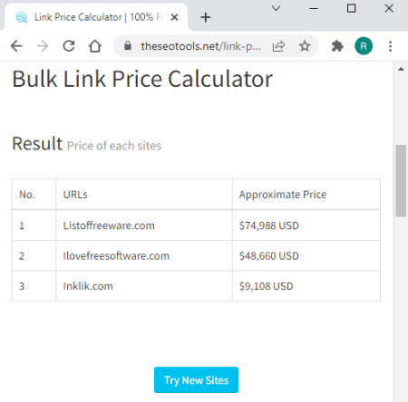The height and width of the screenshot is (402, 408).
Task: Close the Link Price Calculator tab
Action: 174,17
